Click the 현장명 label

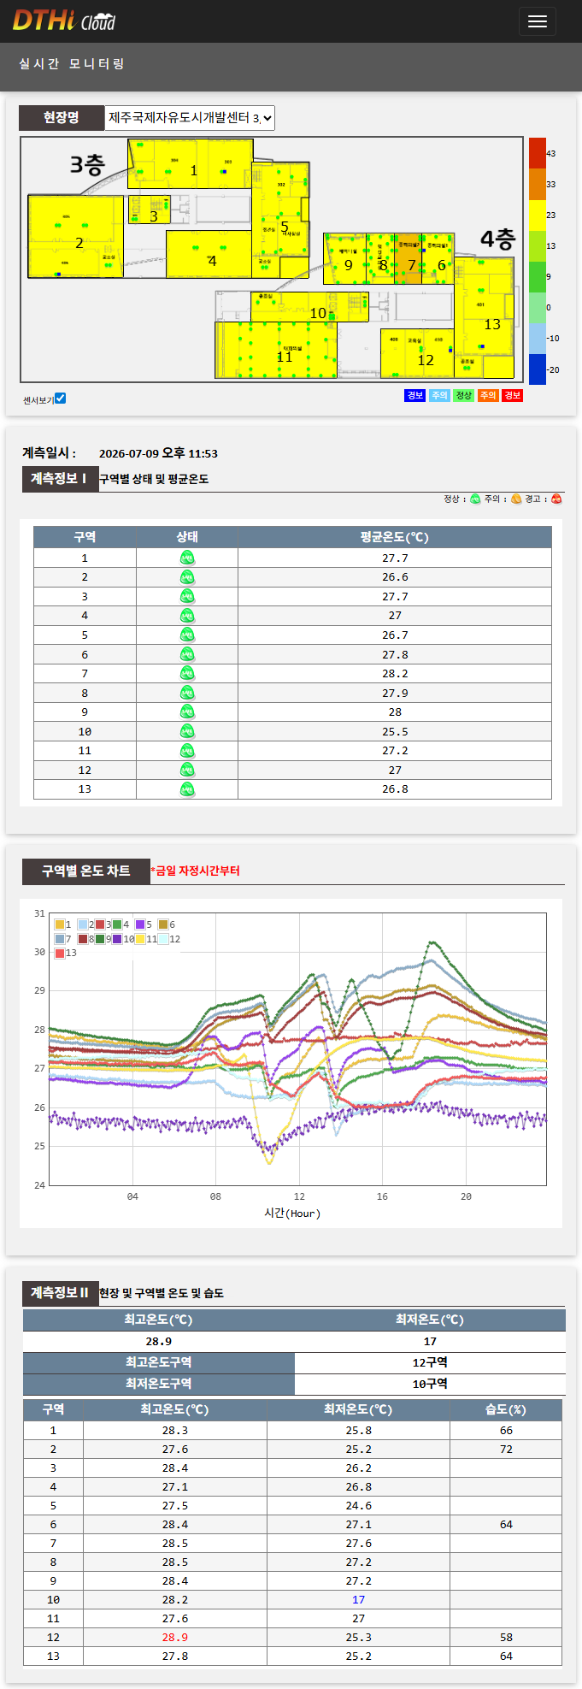coord(62,118)
